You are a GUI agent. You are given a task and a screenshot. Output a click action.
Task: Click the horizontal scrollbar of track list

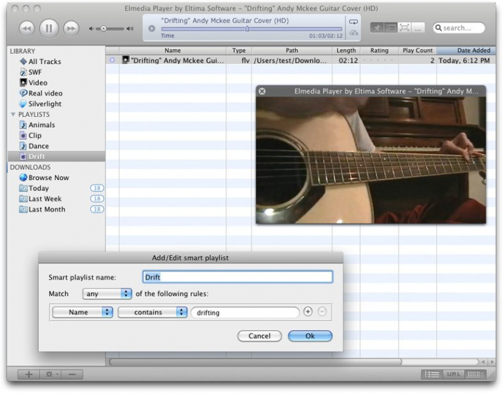click(x=255, y=362)
